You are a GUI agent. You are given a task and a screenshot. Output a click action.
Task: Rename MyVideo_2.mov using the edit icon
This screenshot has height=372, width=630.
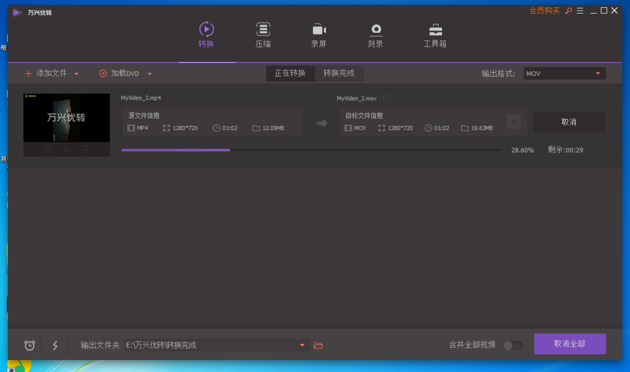tap(387, 98)
